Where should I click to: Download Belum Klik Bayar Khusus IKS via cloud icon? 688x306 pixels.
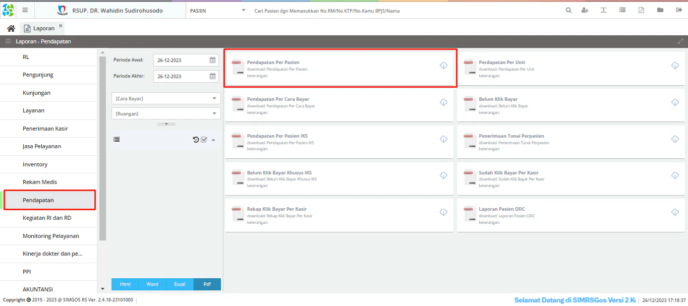pyautogui.click(x=443, y=175)
